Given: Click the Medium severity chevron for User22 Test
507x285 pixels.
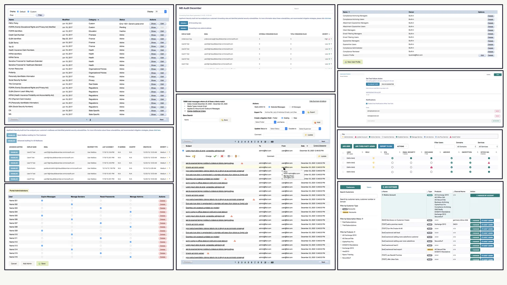Looking at the screenshot, I should click(170, 152).
